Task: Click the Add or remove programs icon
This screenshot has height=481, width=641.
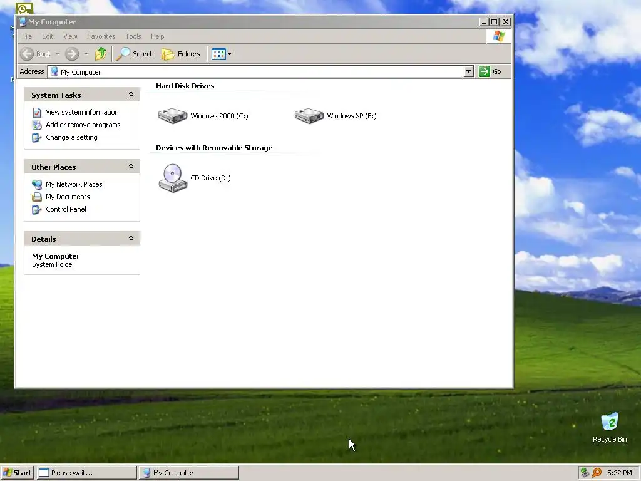Action: (x=37, y=125)
